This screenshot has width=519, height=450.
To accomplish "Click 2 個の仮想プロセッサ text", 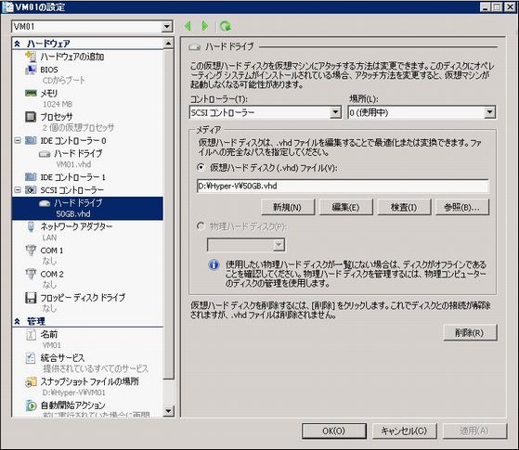I will (x=78, y=128).
